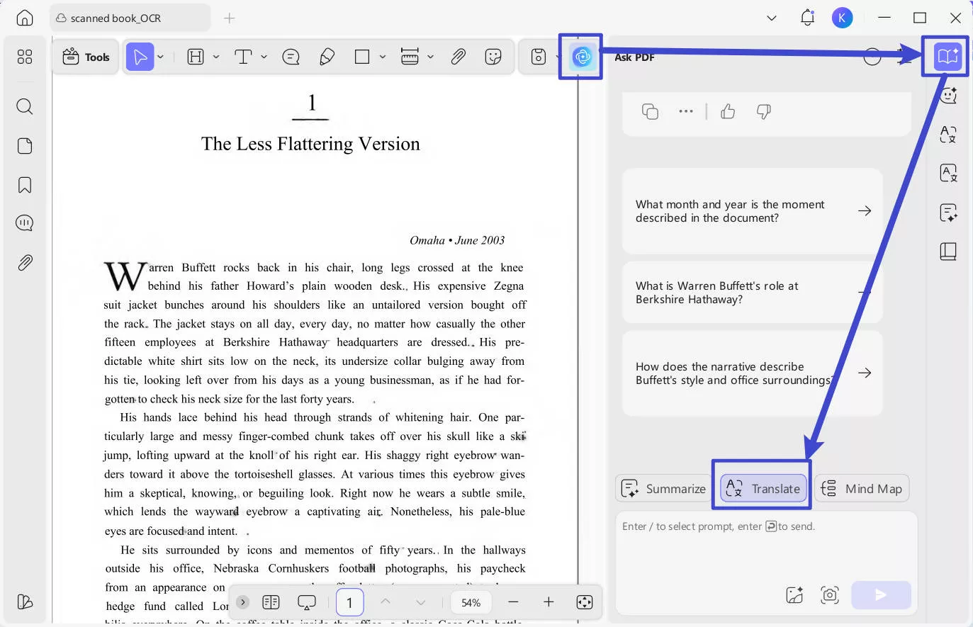Select the highlighter pen tool
The image size is (973, 627).
tap(327, 57)
